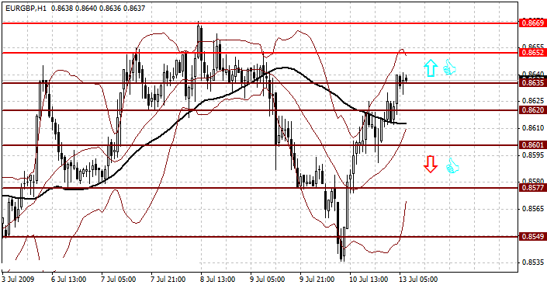Screen dimensions: 547x285
Task: Click the 0.8620 price level label
Action: tap(532, 110)
